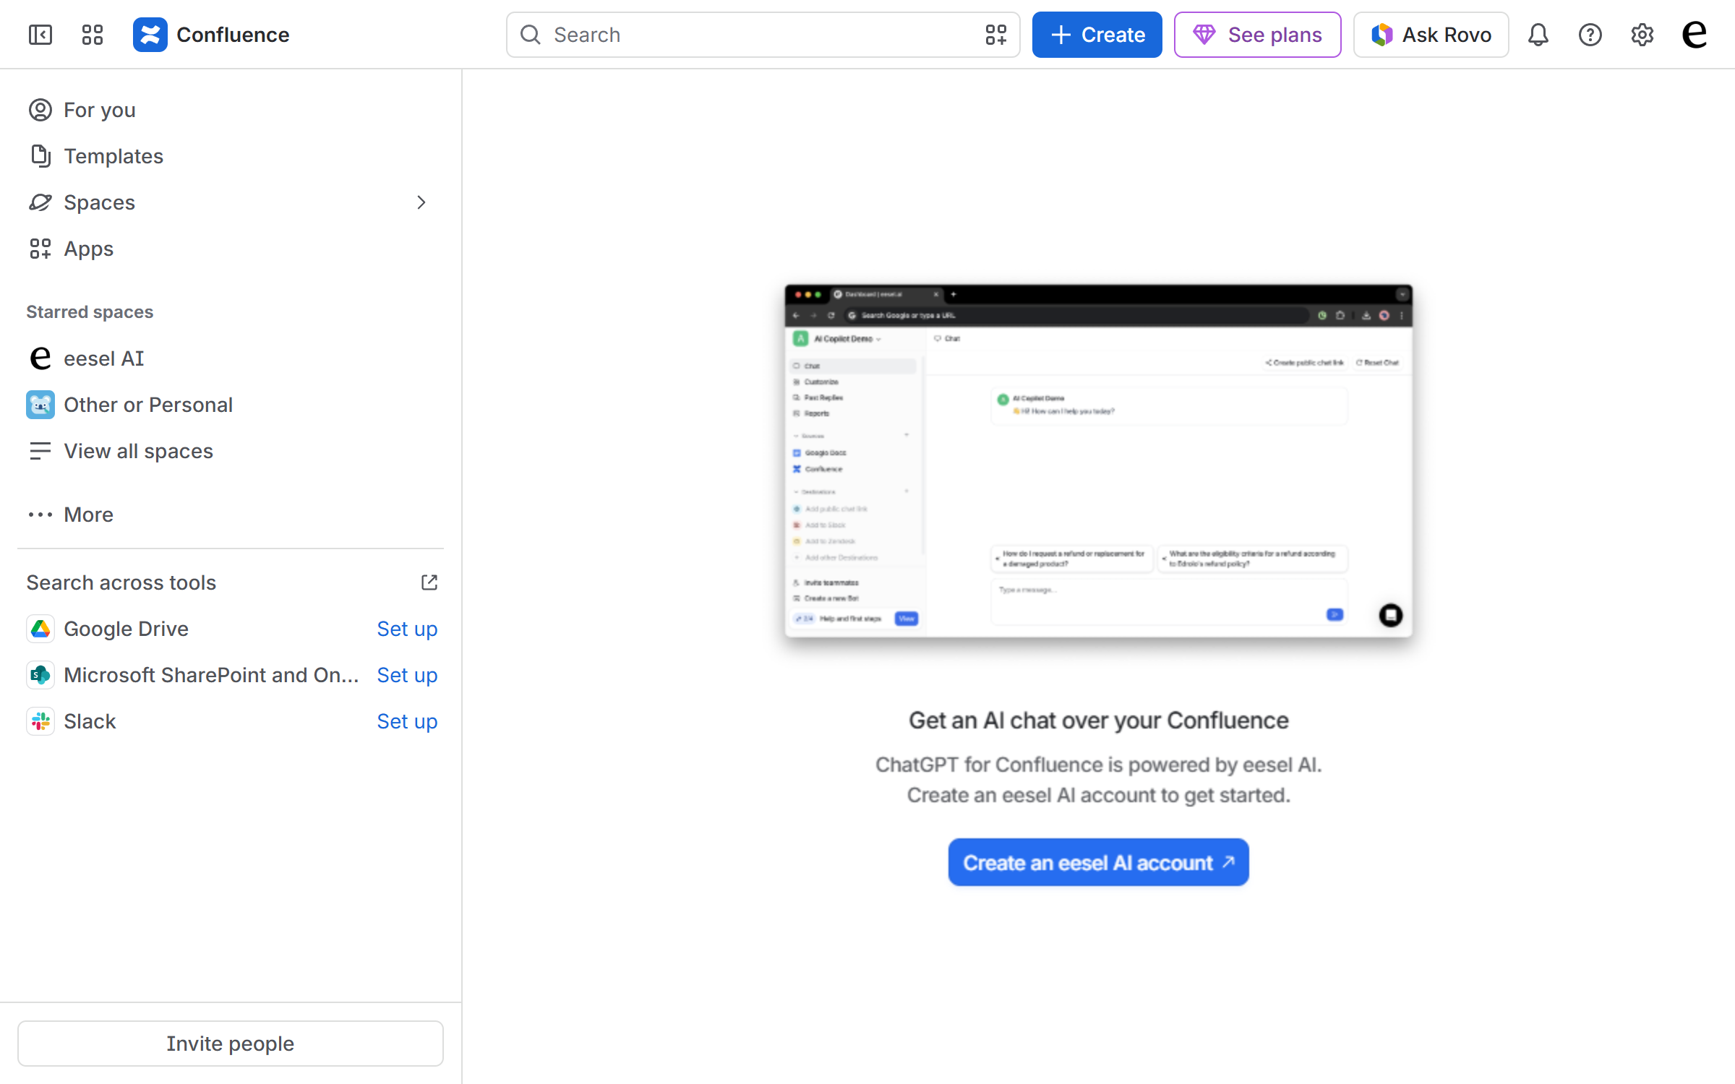Image resolution: width=1735 pixels, height=1084 pixels.
Task: Open notifications bell
Action: click(x=1538, y=35)
